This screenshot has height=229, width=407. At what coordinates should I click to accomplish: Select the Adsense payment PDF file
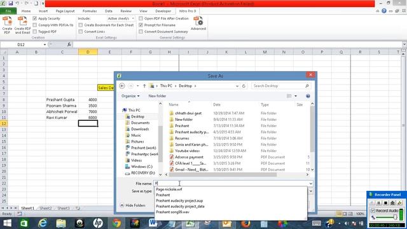[189, 157]
